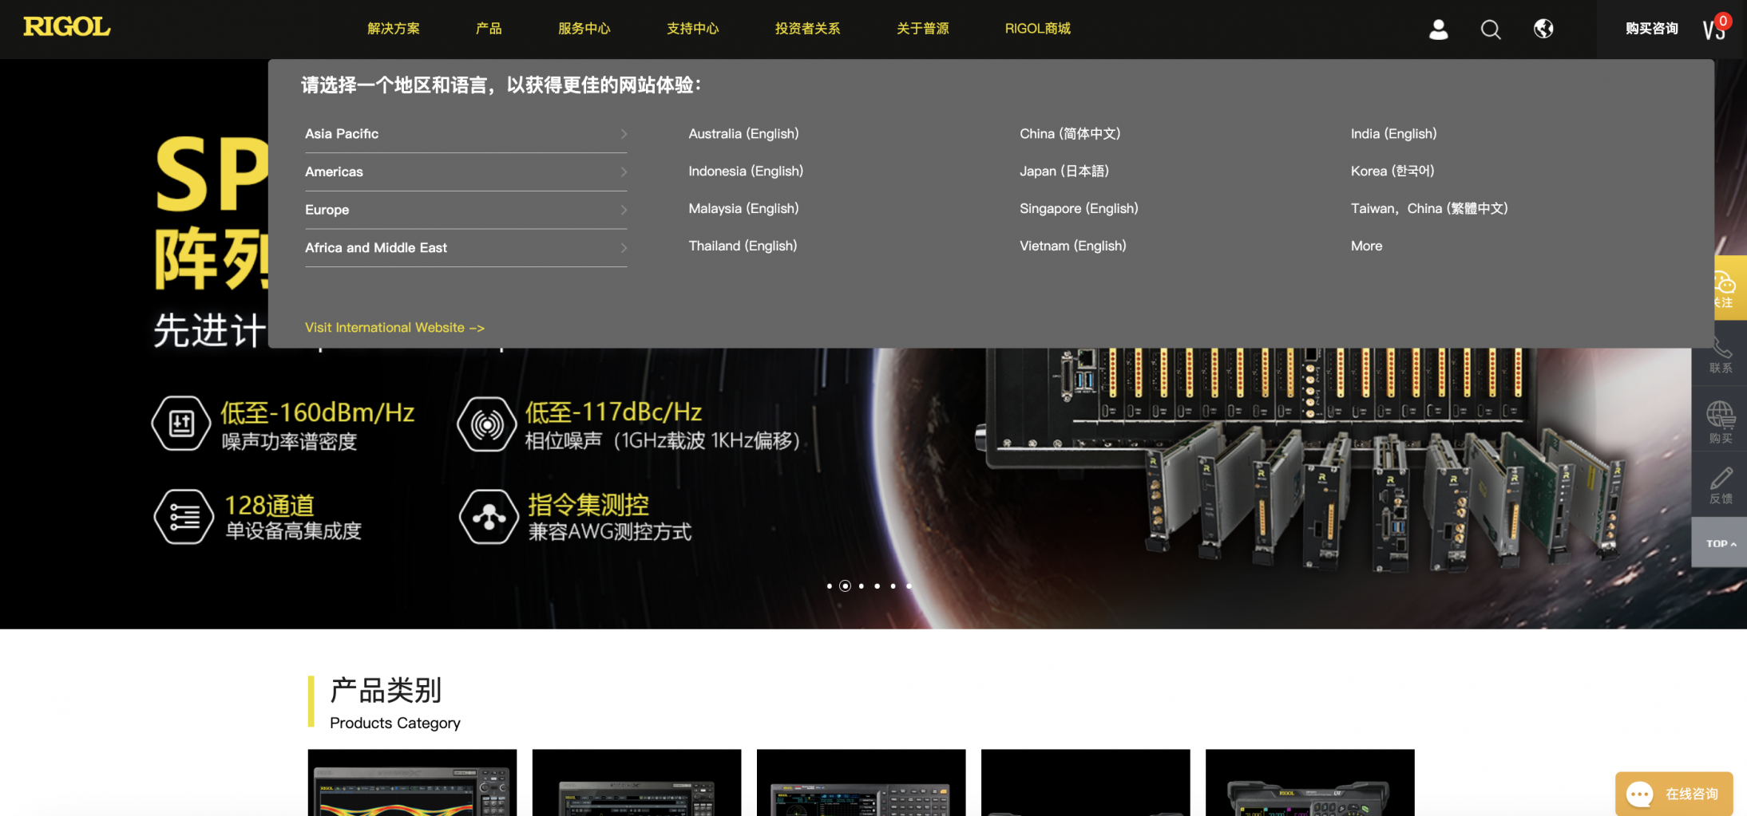
Task: Click Visit International Website link
Action: (394, 328)
